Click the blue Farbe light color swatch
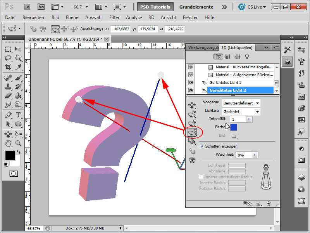 click(x=234, y=127)
